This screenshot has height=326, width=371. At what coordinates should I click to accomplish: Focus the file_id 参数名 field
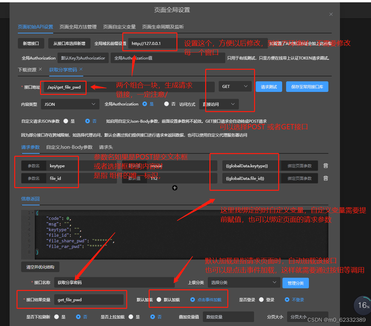pos(82,178)
